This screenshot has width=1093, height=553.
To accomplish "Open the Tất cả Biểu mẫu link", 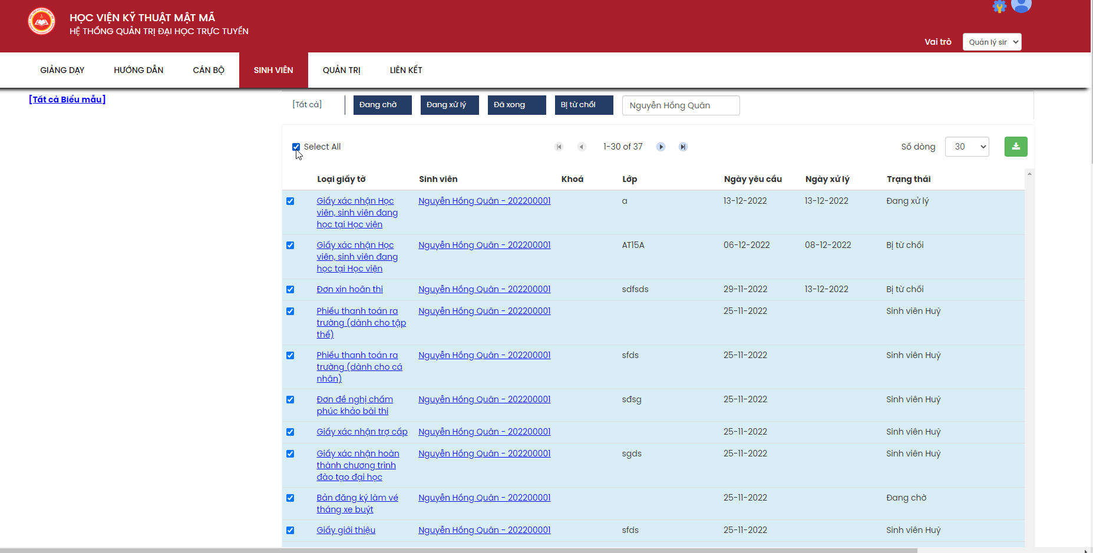I will 67,100.
